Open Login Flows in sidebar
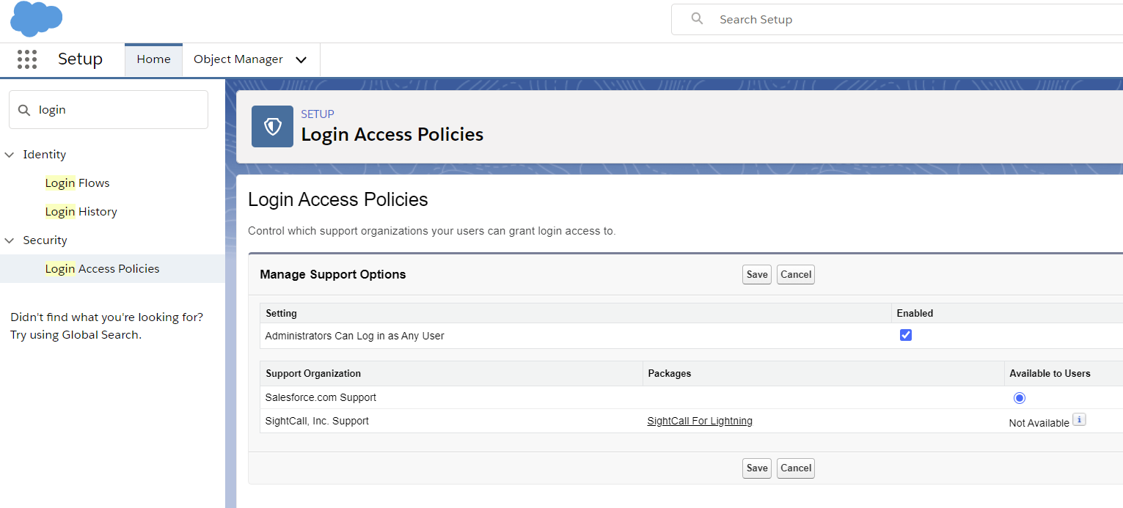The width and height of the screenshot is (1123, 508). coord(77,183)
